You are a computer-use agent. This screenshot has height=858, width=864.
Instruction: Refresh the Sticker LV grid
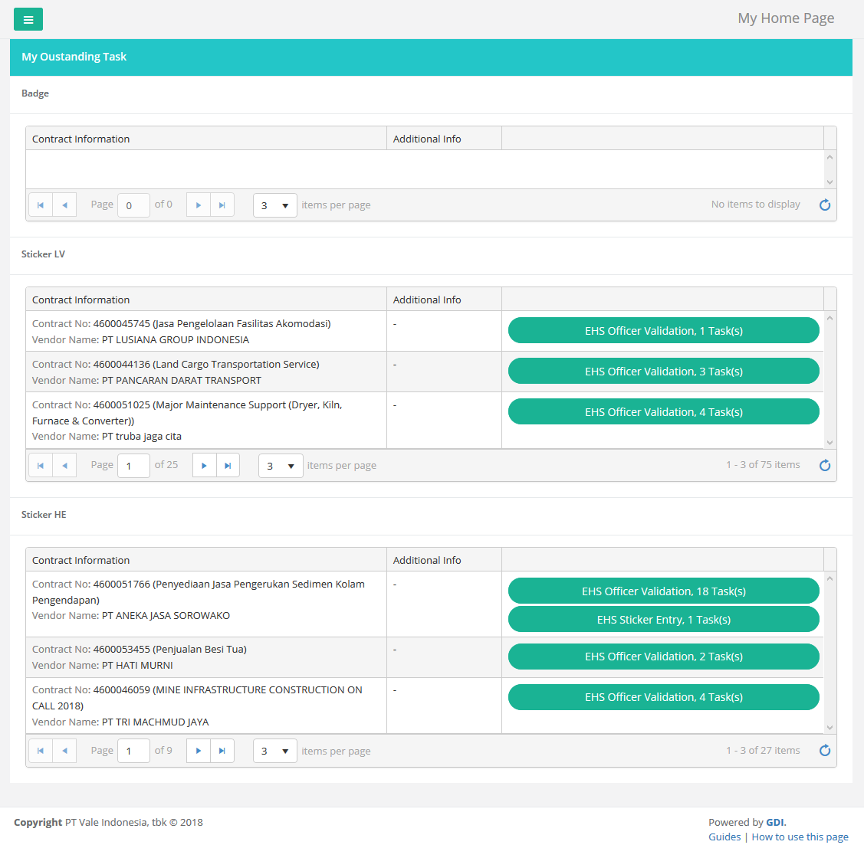tap(825, 465)
